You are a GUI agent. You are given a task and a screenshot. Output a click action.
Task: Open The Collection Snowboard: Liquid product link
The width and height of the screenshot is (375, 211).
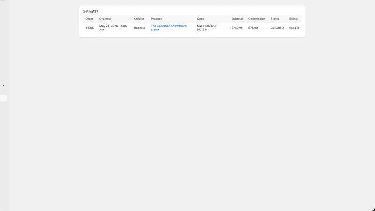tap(169, 28)
